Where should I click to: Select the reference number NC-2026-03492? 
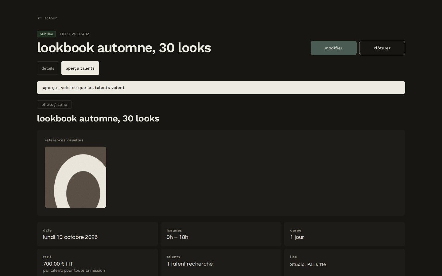click(x=75, y=34)
